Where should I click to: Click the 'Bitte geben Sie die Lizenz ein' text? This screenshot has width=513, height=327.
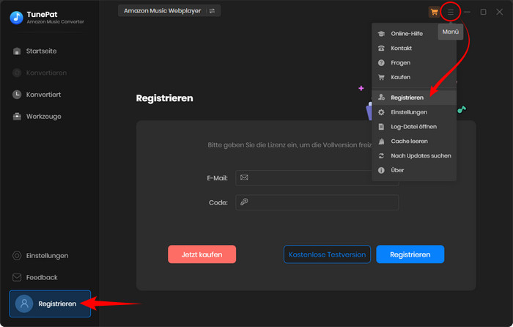tap(289, 145)
